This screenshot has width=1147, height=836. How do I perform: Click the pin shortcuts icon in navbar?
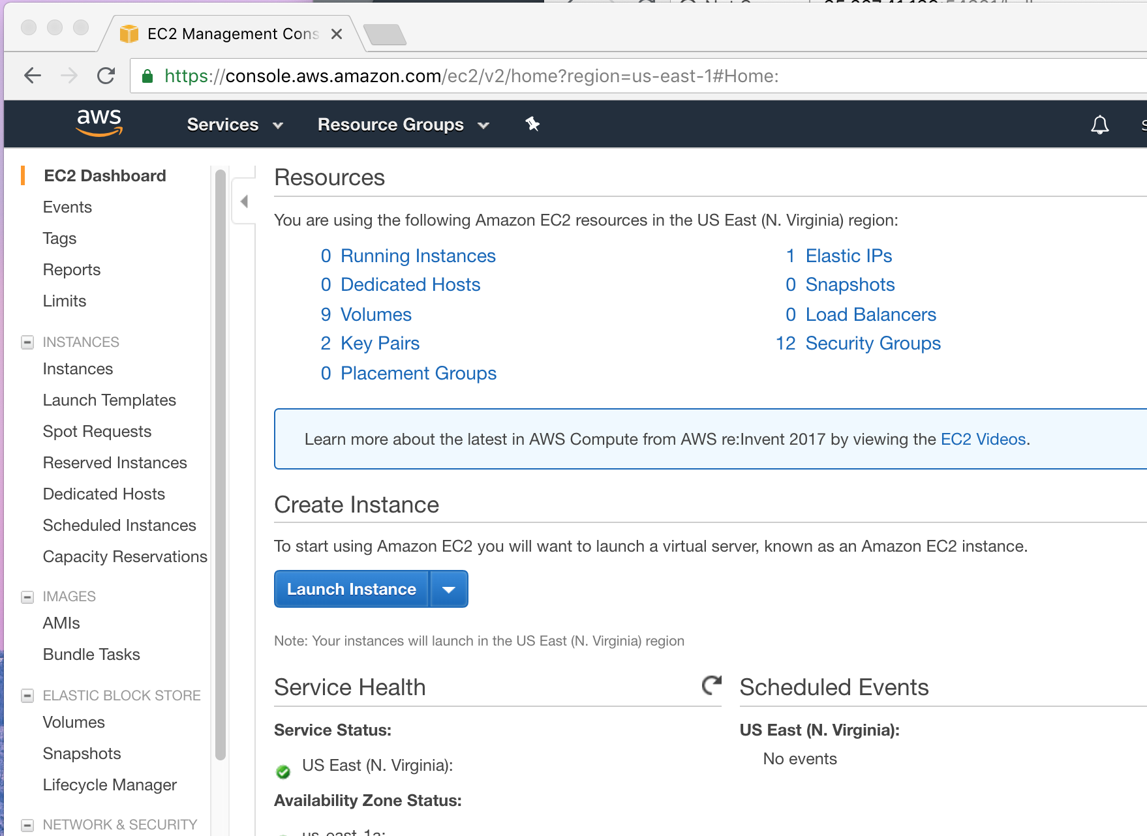(532, 124)
